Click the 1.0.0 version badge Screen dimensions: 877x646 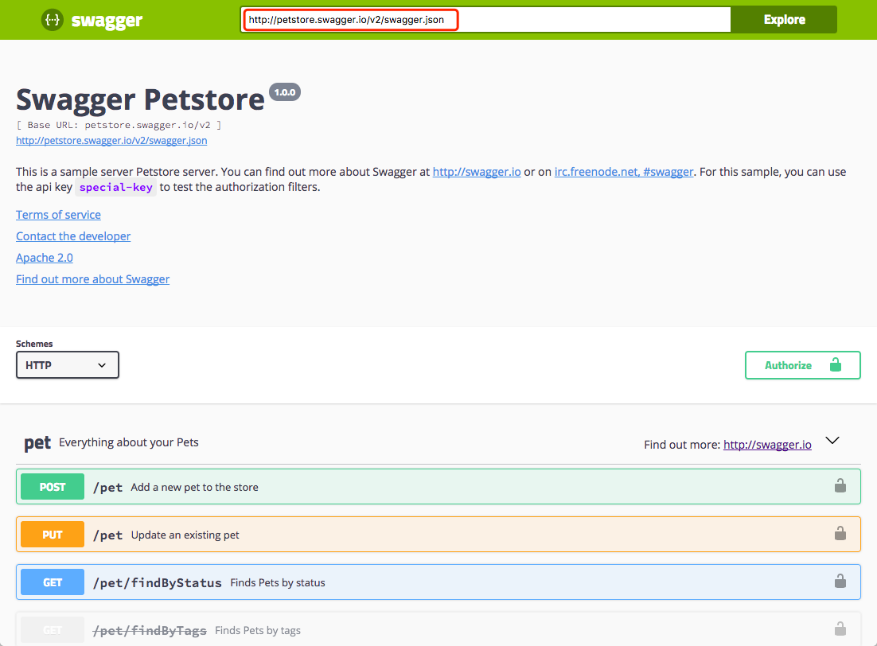click(285, 92)
